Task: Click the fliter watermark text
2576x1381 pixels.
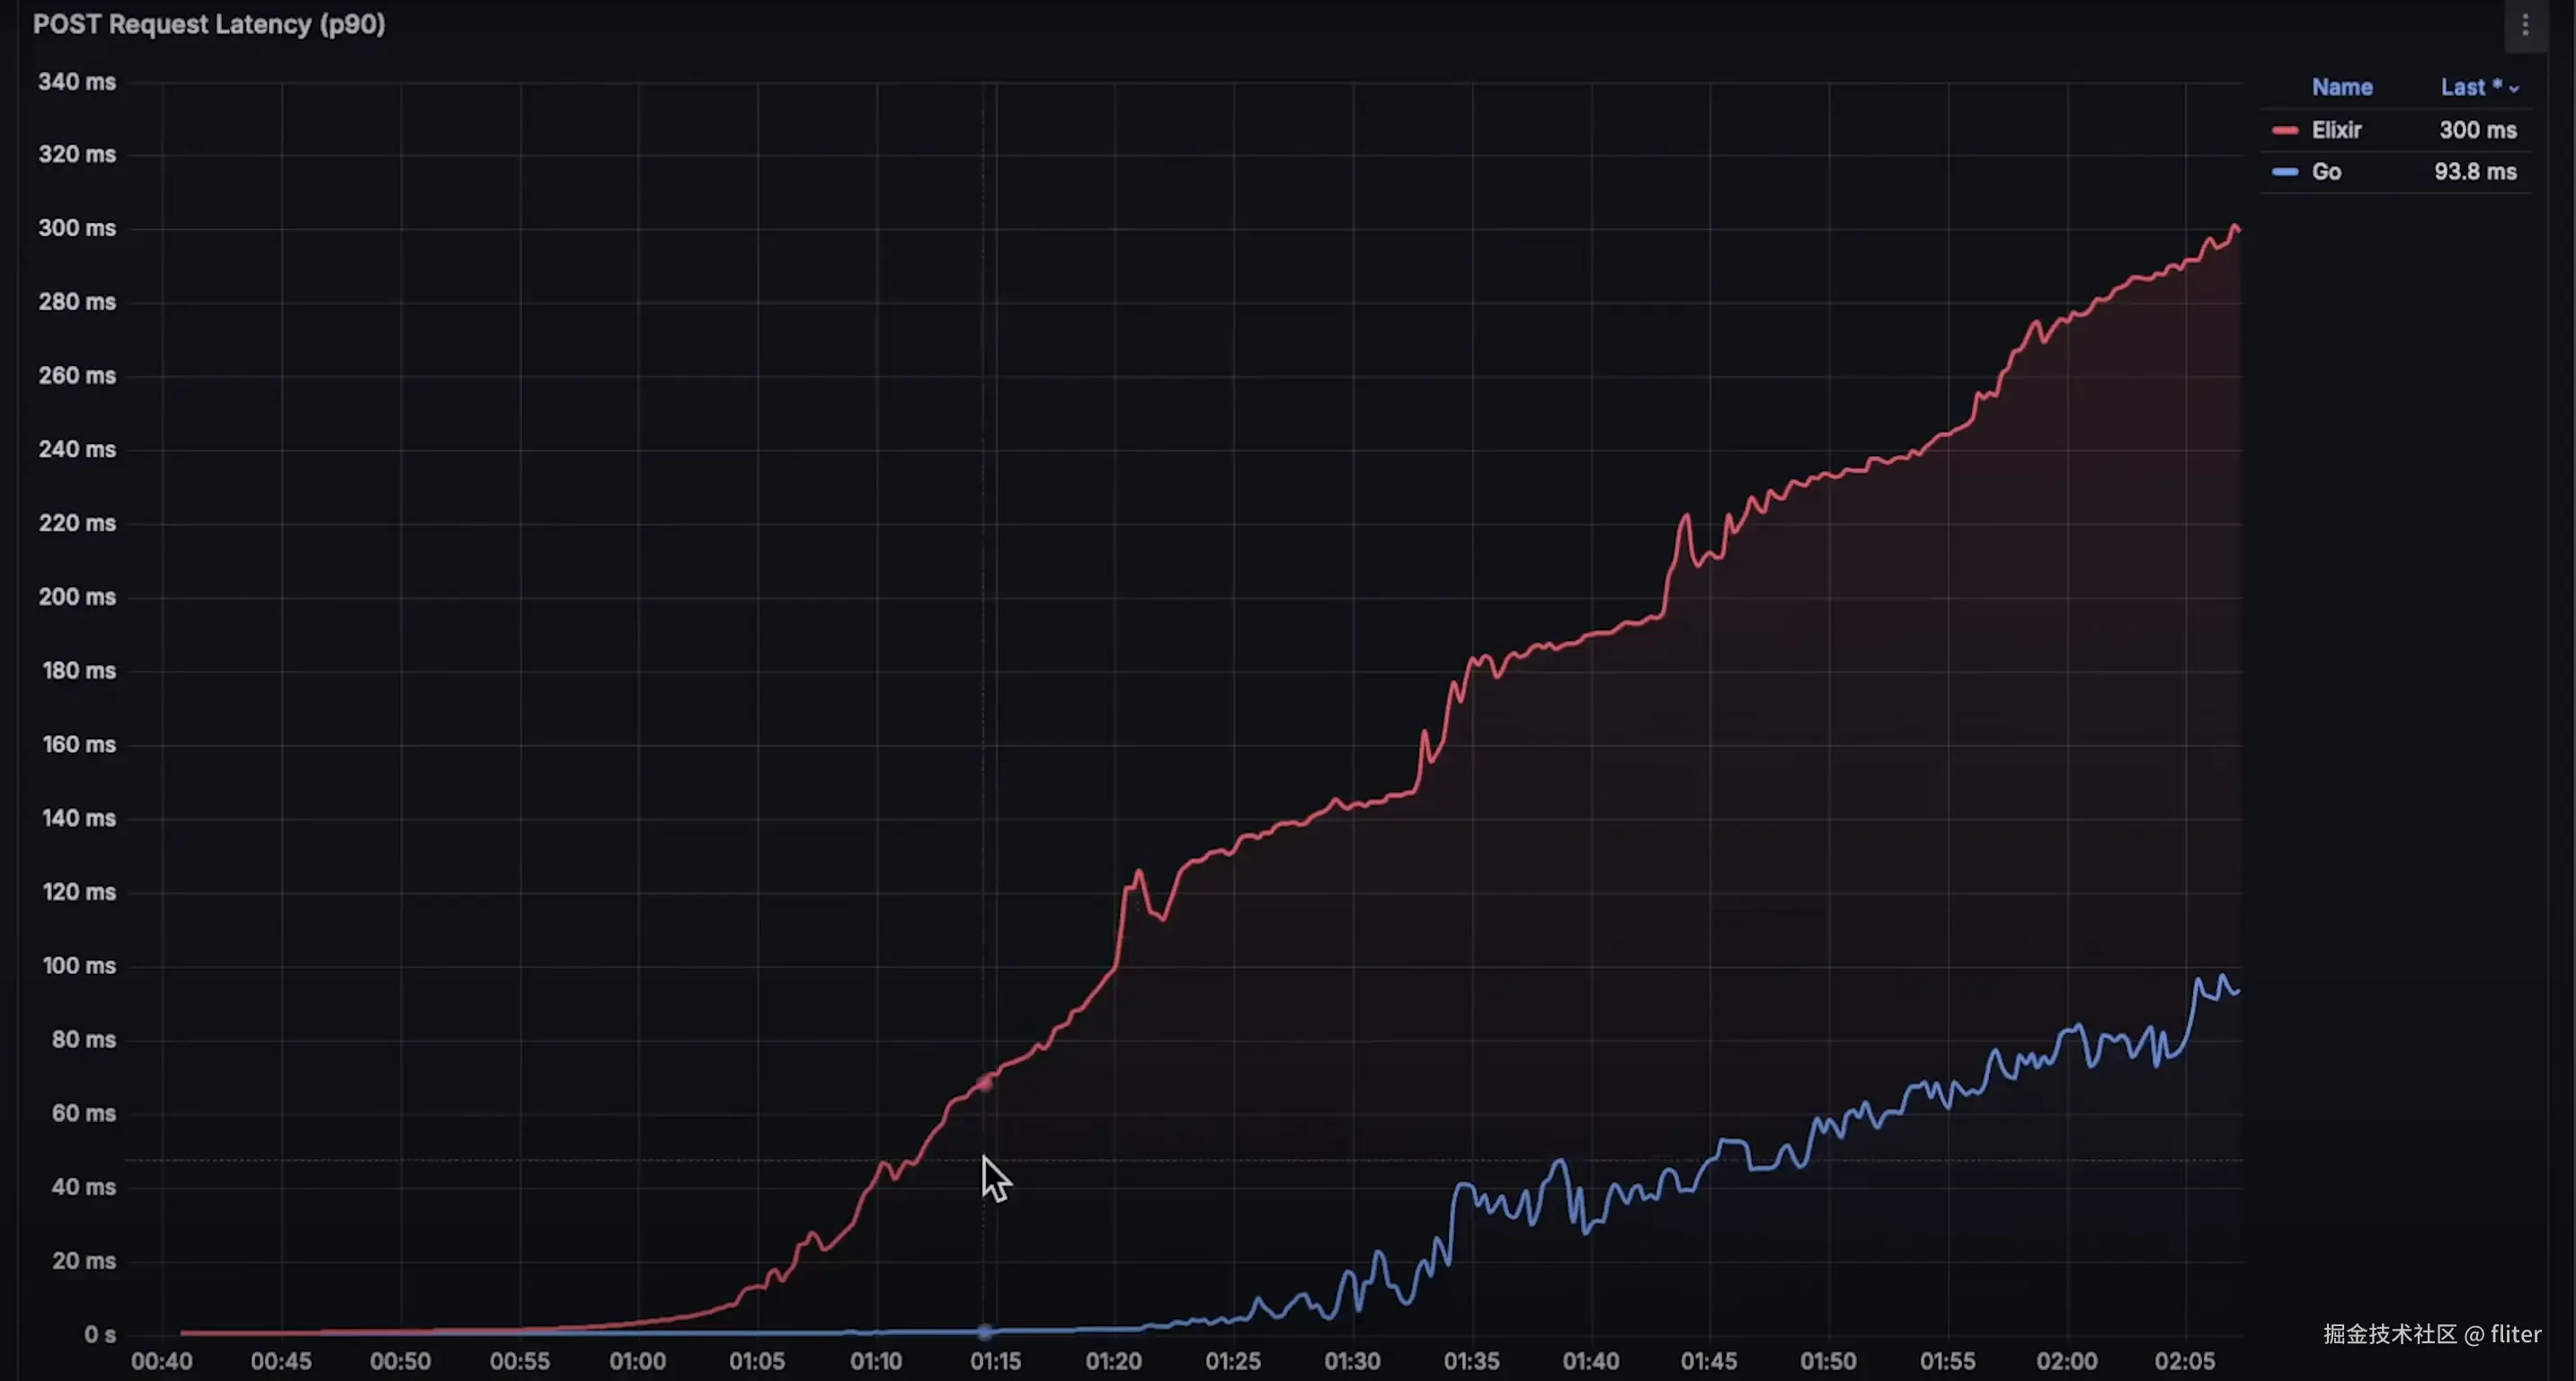Action: pyautogui.click(x=2515, y=1334)
